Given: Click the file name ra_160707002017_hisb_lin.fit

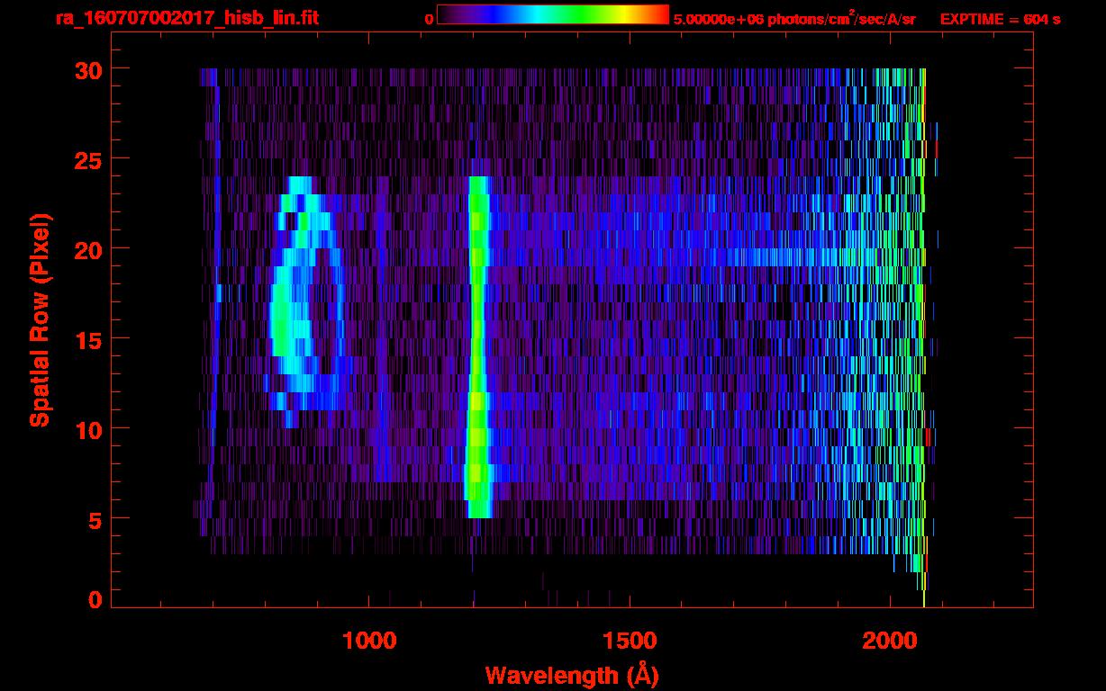Looking at the screenshot, I should [x=186, y=18].
